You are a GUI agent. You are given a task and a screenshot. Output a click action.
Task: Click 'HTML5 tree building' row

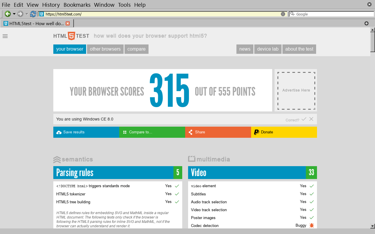coord(118,202)
